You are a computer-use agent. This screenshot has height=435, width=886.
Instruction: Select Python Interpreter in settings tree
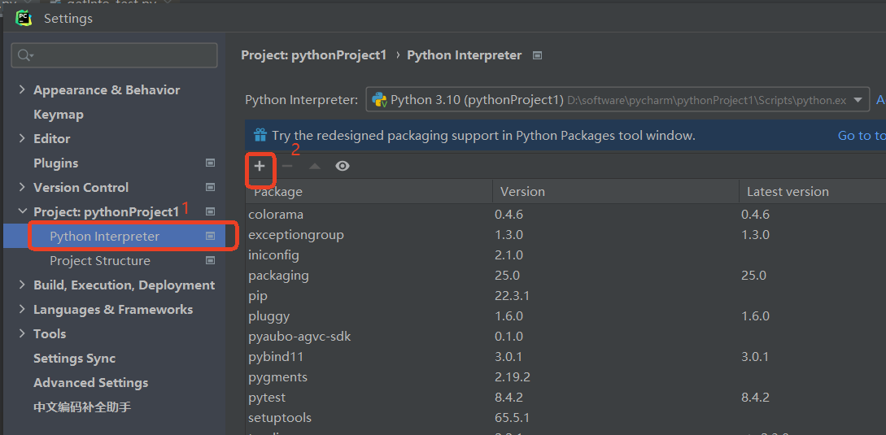(104, 237)
